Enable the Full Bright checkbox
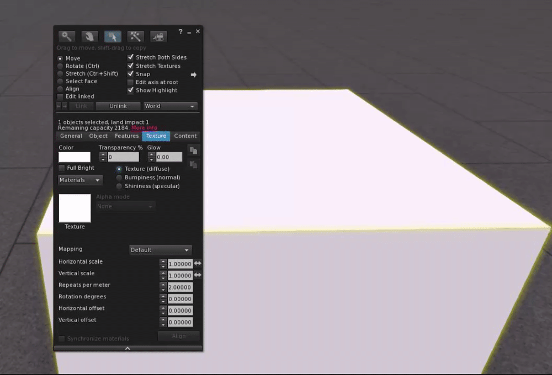This screenshot has width=552, height=375. point(62,168)
